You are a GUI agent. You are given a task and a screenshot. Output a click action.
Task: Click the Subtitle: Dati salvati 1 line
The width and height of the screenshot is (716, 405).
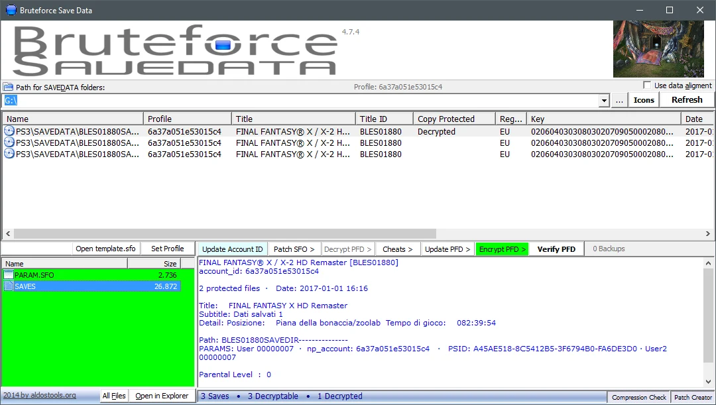pyautogui.click(x=241, y=314)
